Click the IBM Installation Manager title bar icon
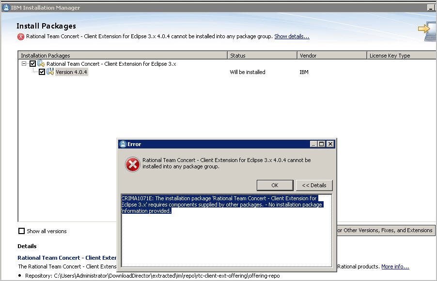 6,8
